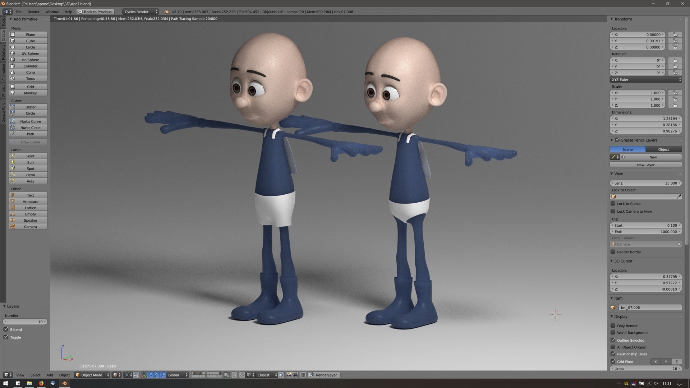Lock the Rotation Z value

click(675, 73)
